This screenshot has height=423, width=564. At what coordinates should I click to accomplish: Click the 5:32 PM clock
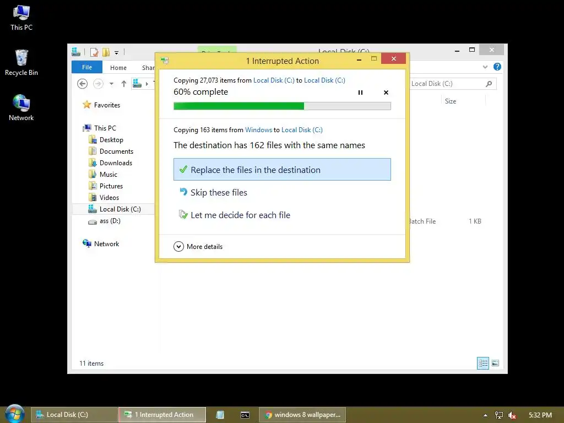pos(540,415)
